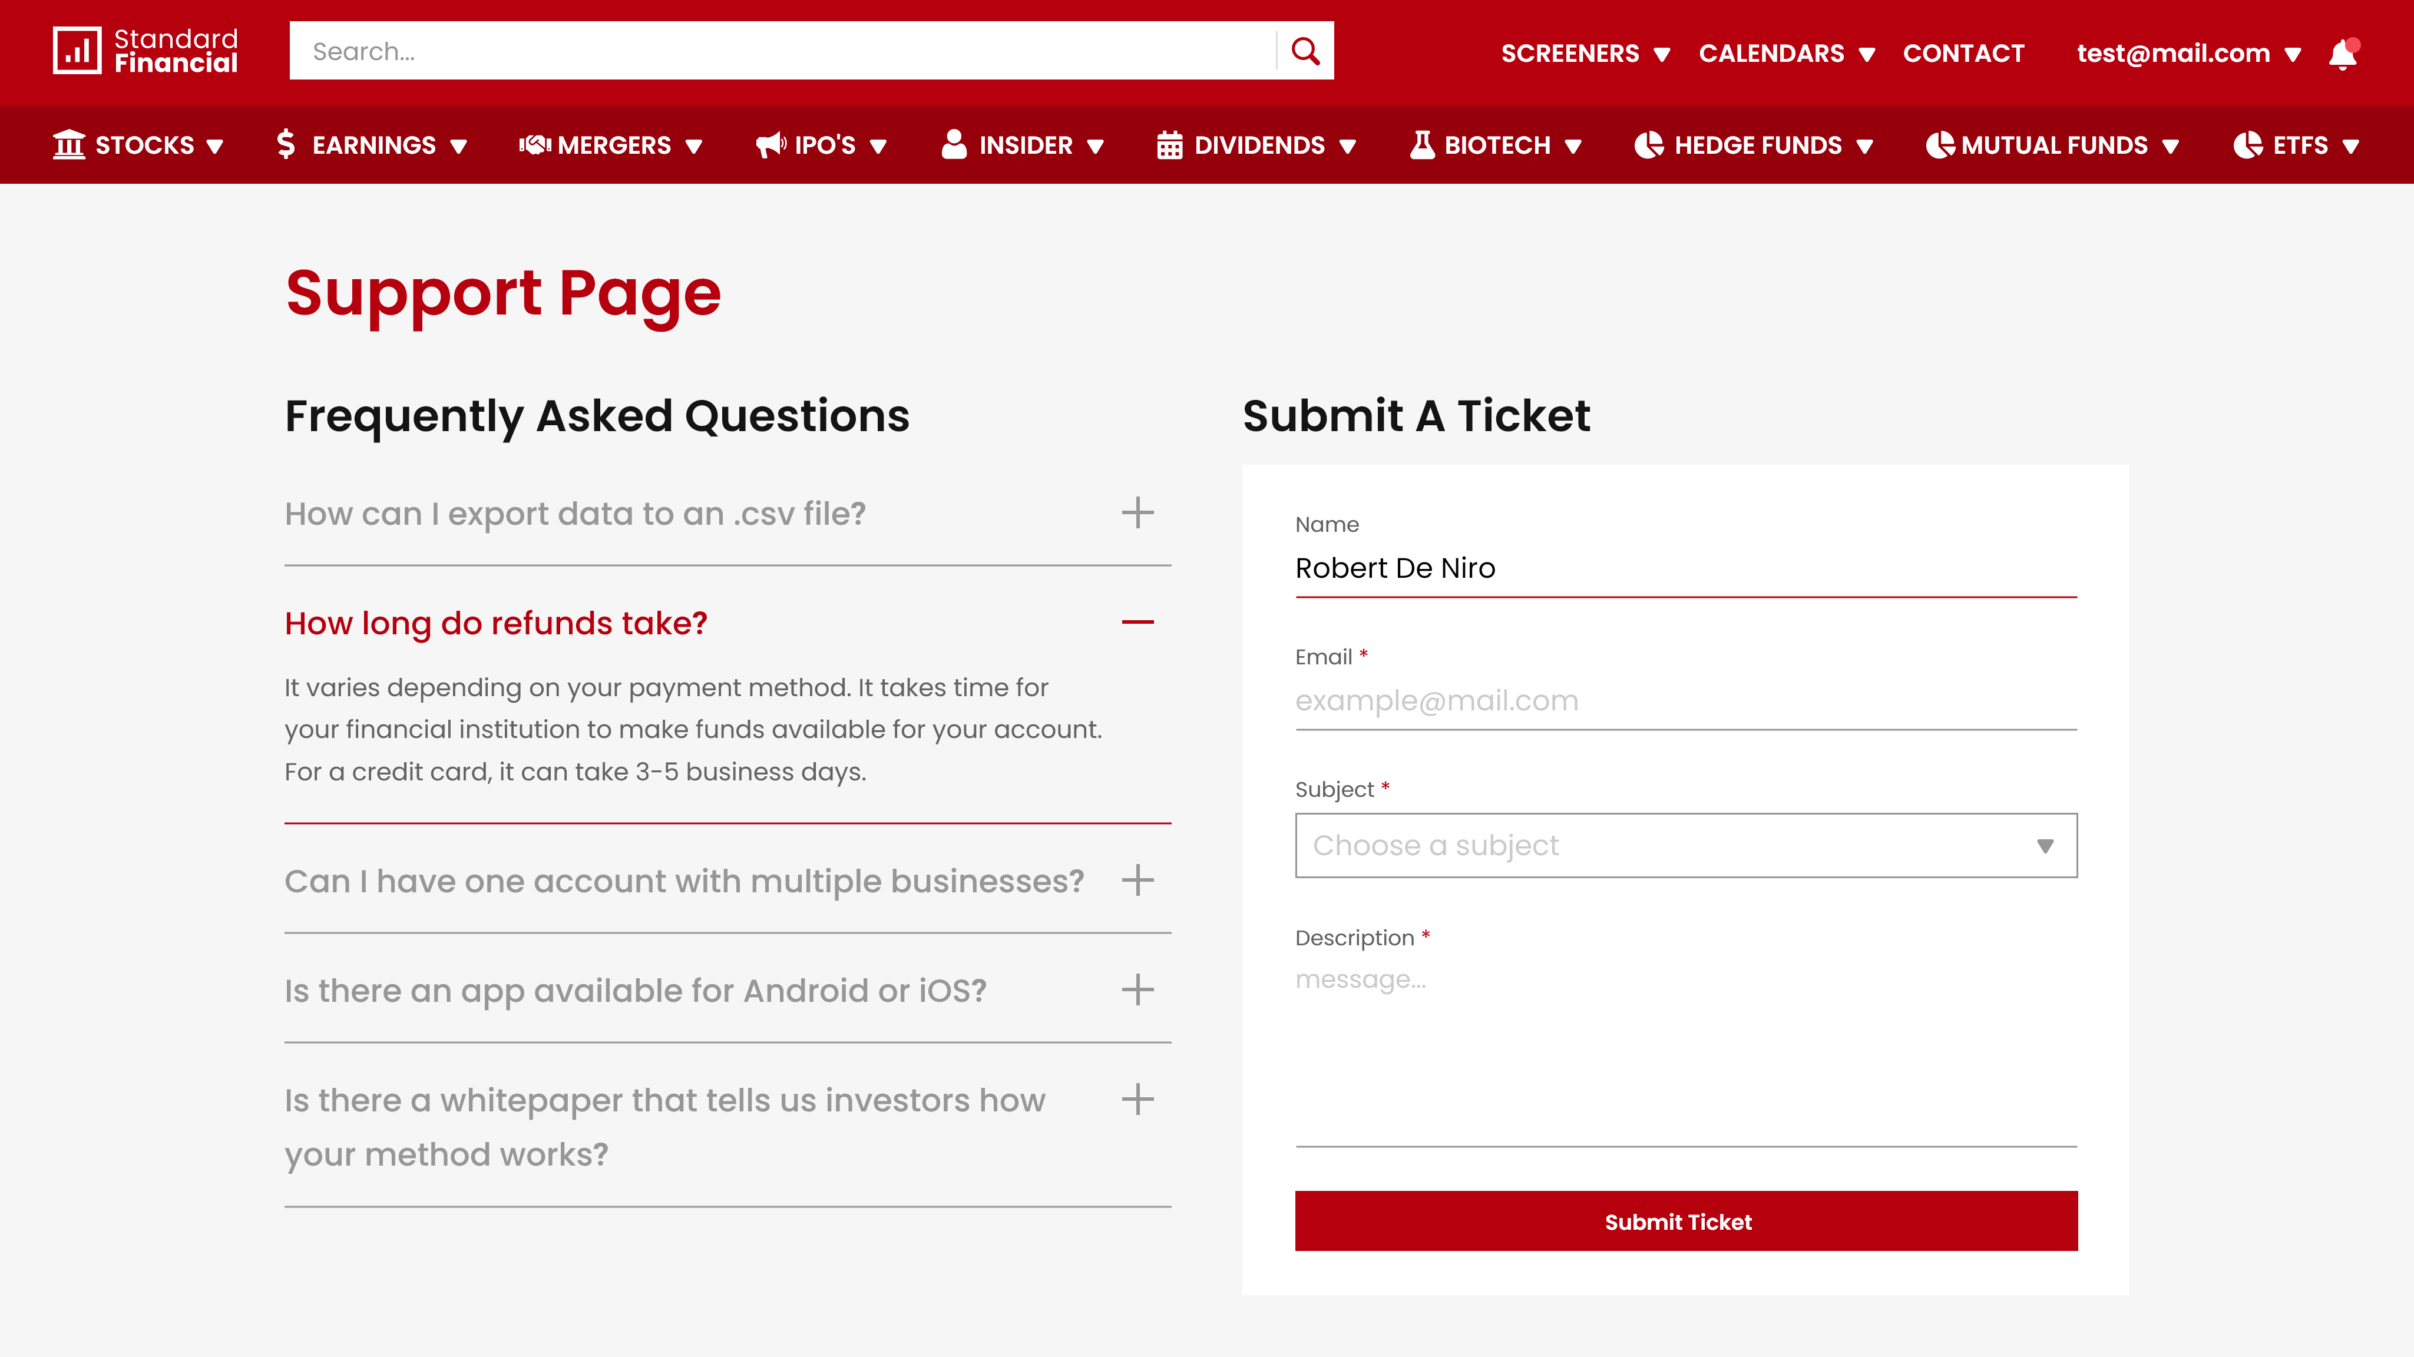2414x1357 pixels.
Task: Go to the Contact link
Action: [1963, 54]
